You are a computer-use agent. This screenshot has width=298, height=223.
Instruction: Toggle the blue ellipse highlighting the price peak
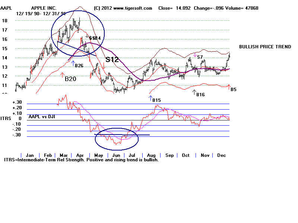78,33
